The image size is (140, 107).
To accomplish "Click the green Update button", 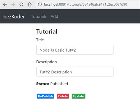I will pyautogui.click(x=79, y=96).
